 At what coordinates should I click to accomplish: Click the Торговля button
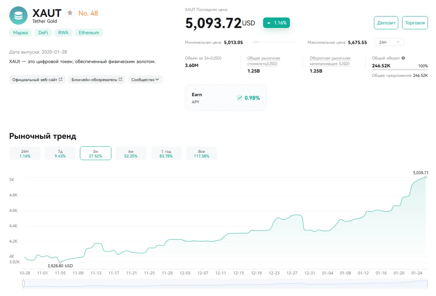[415, 23]
